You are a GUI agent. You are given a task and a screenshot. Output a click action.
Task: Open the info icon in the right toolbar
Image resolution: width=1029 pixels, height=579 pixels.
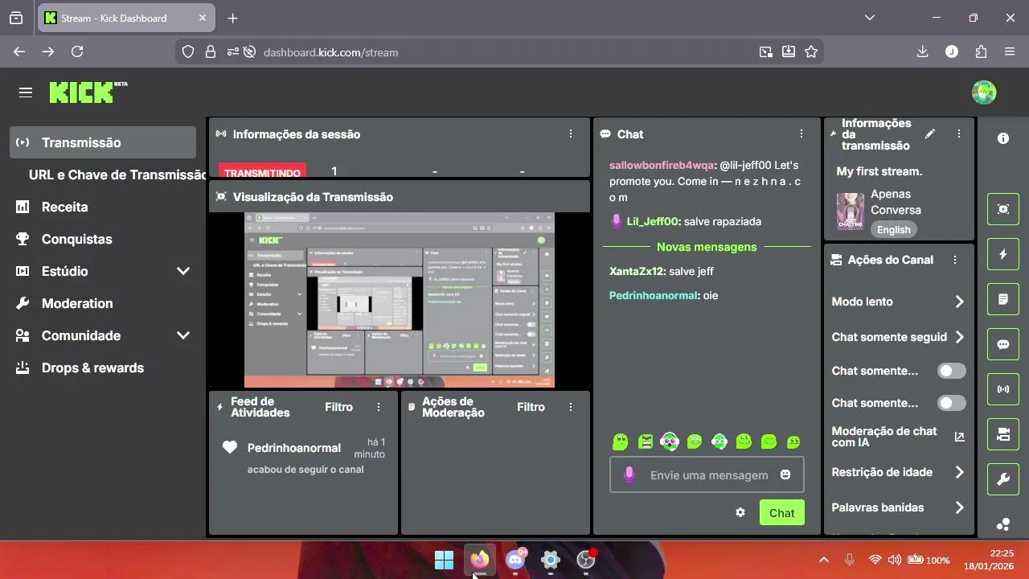[x=1003, y=138]
